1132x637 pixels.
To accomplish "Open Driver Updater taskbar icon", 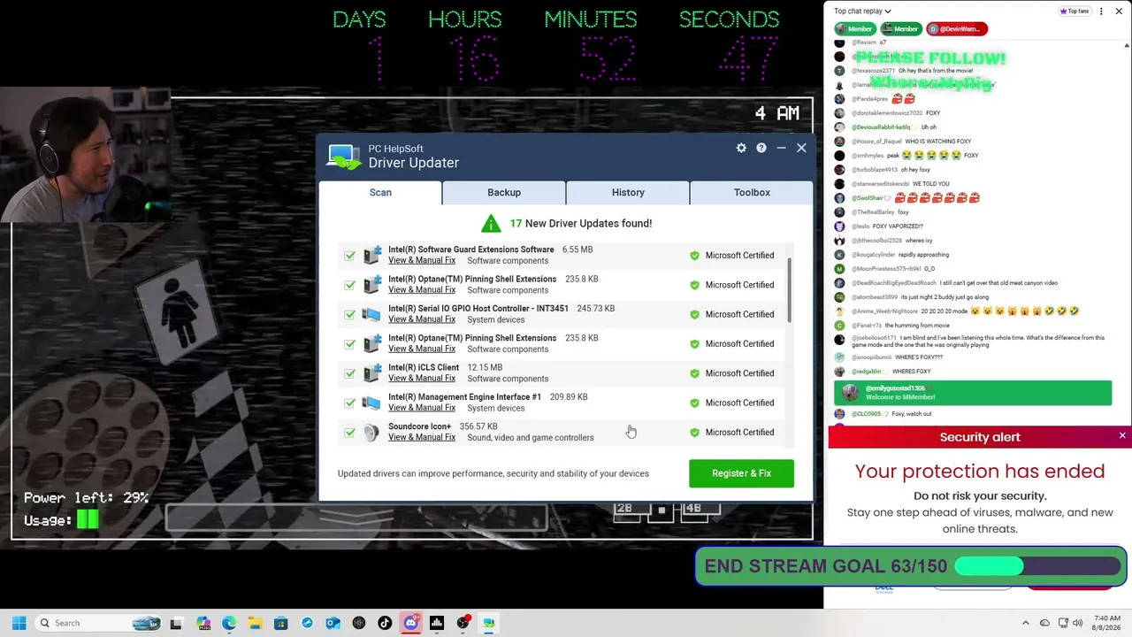I will (x=488, y=623).
